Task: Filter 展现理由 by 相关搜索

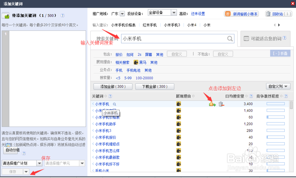Action: click(122, 62)
